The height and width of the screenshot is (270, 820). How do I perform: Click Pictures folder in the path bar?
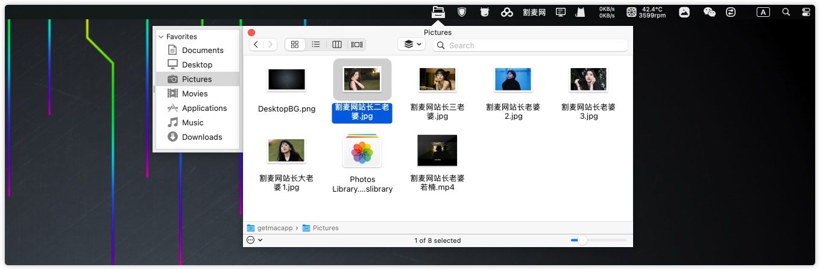pos(321,228)
